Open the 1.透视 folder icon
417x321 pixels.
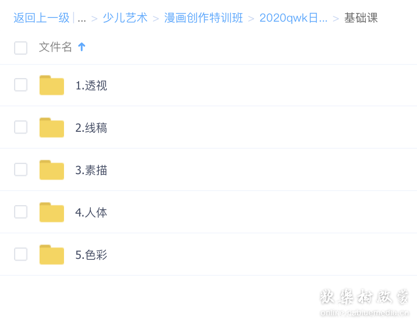coord(52,85)
